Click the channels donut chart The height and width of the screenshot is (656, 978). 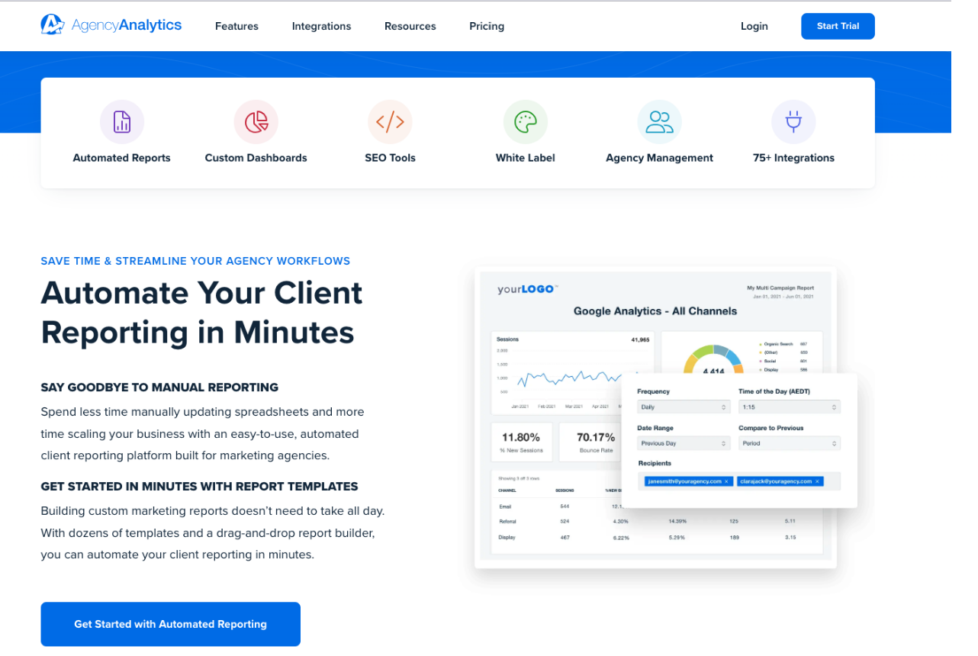[x=713, y=360]
